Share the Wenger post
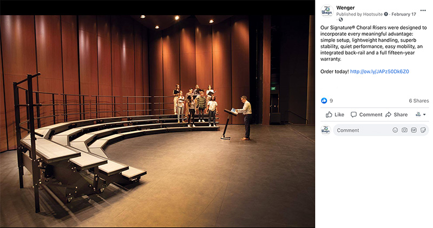The image size is (433, 228). [397, 115]
